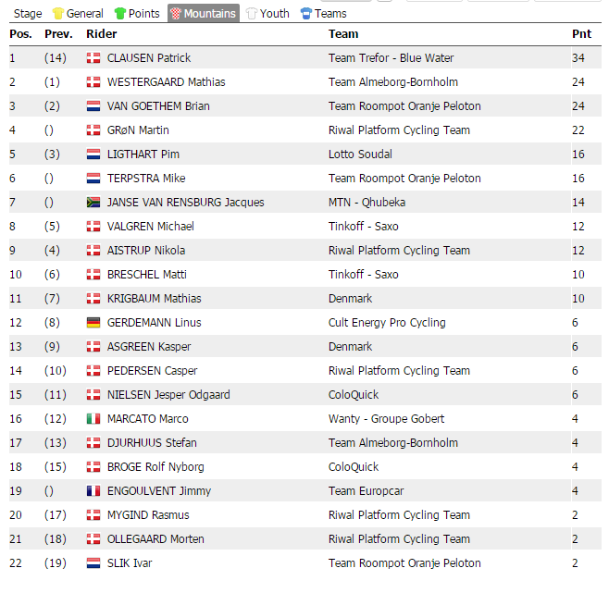Screen dimensions: 609x593
Task: Click the Tinkoff - Saxo team for VALGREN
Action: tap(363, 227)
